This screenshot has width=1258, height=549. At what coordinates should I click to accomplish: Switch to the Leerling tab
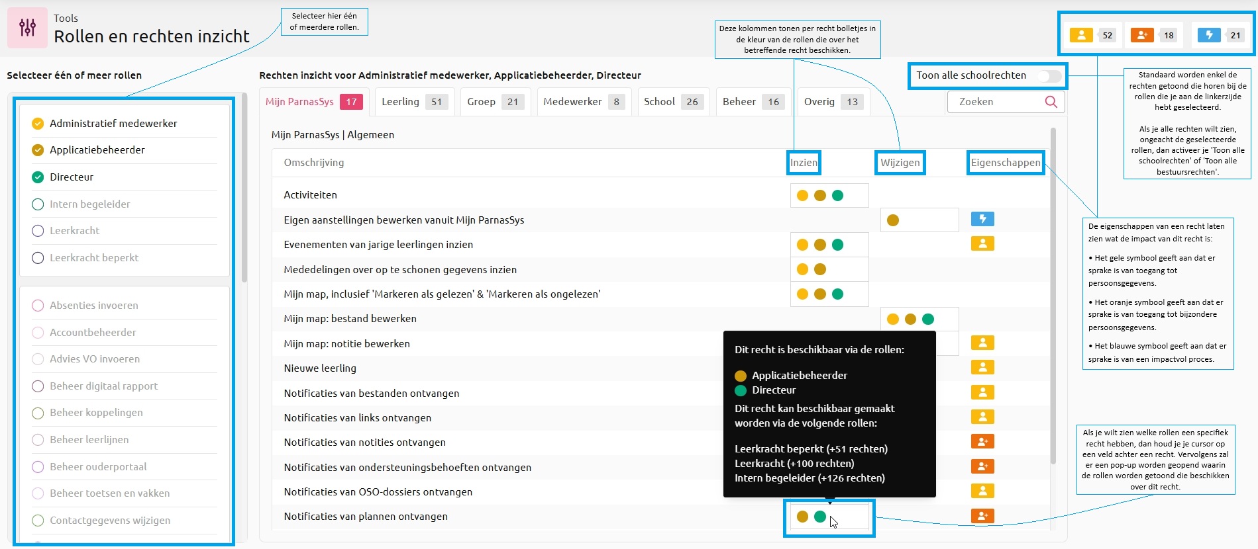[415, 102]
